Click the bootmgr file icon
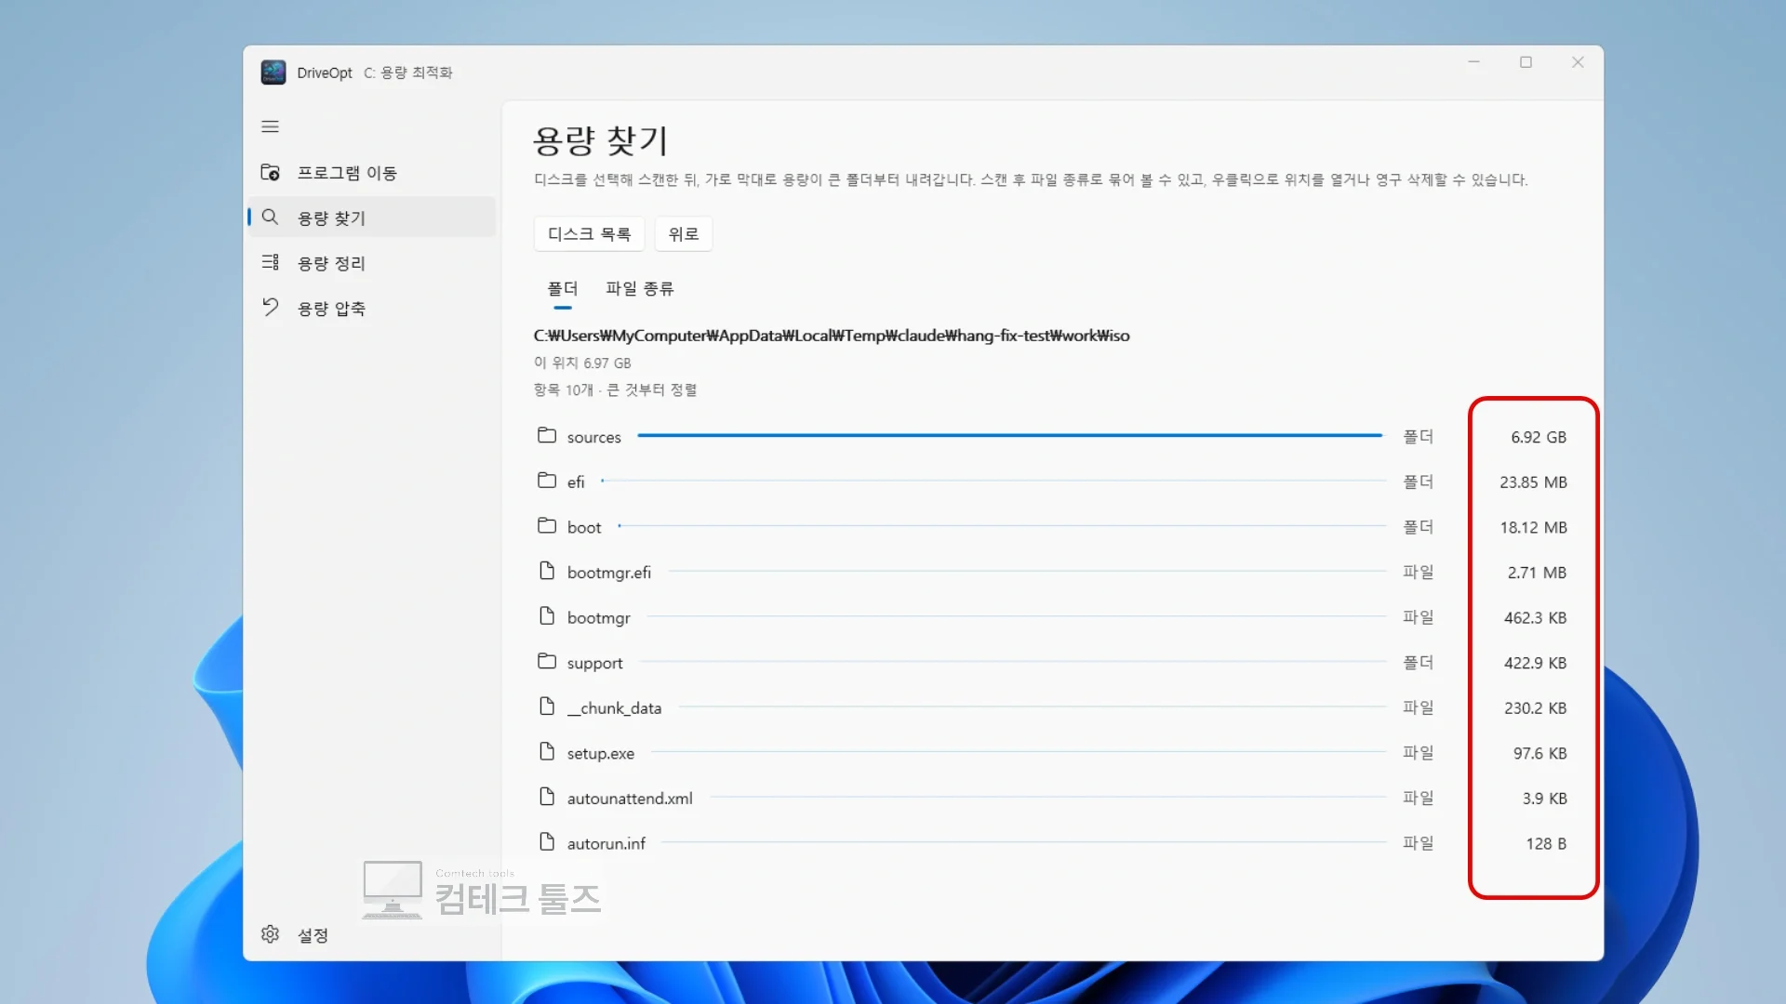1786x1004 pixels. tap(547, 615)
